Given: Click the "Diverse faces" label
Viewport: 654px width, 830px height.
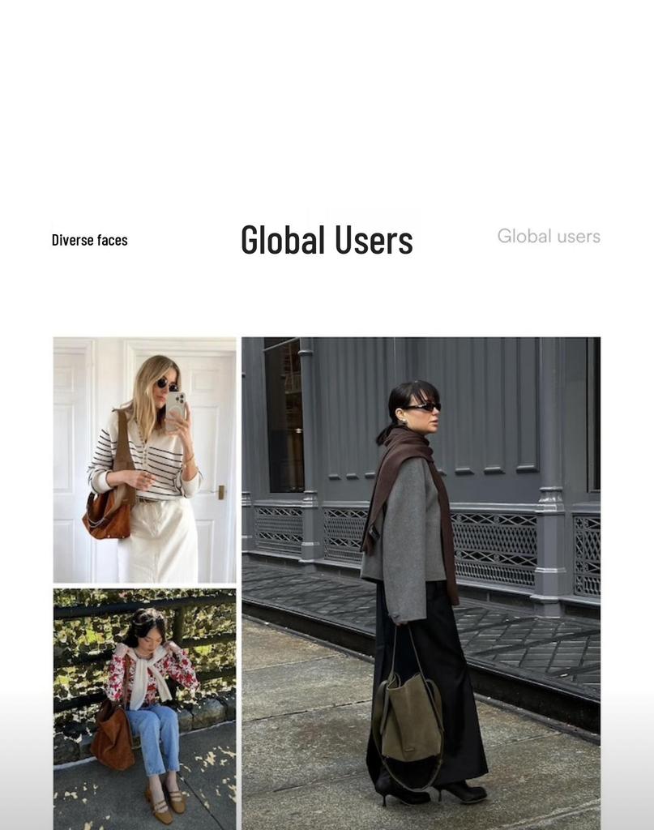Looking at the screenshot, I should click(x=89, y=240).
